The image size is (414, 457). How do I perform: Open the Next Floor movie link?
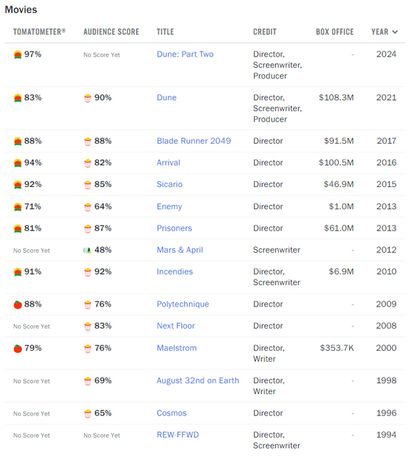[x=176, y=326]
